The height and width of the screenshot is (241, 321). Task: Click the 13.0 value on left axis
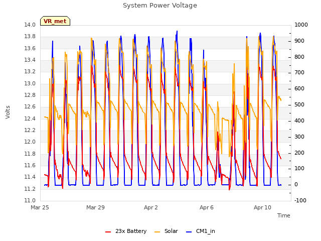click(x=30, y=83)
